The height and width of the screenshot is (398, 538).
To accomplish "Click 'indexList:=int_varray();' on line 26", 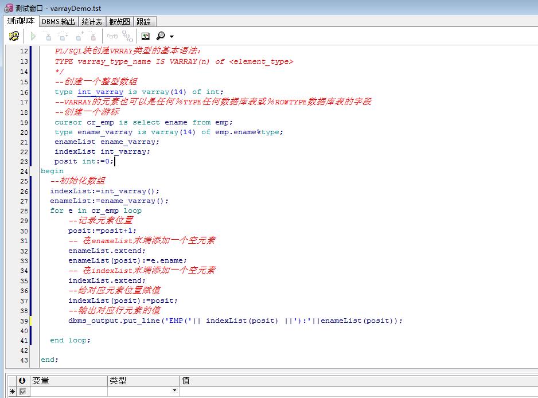I will click(104, 191).
